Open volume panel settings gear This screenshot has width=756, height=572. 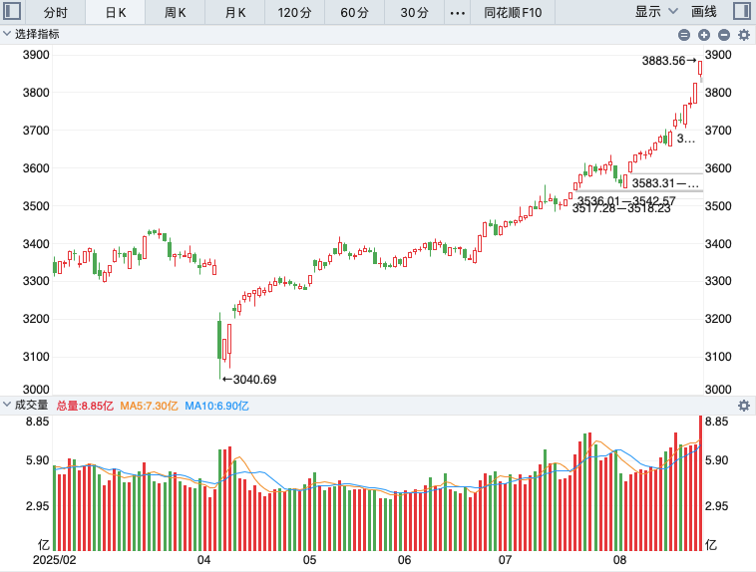click(744, 406)
